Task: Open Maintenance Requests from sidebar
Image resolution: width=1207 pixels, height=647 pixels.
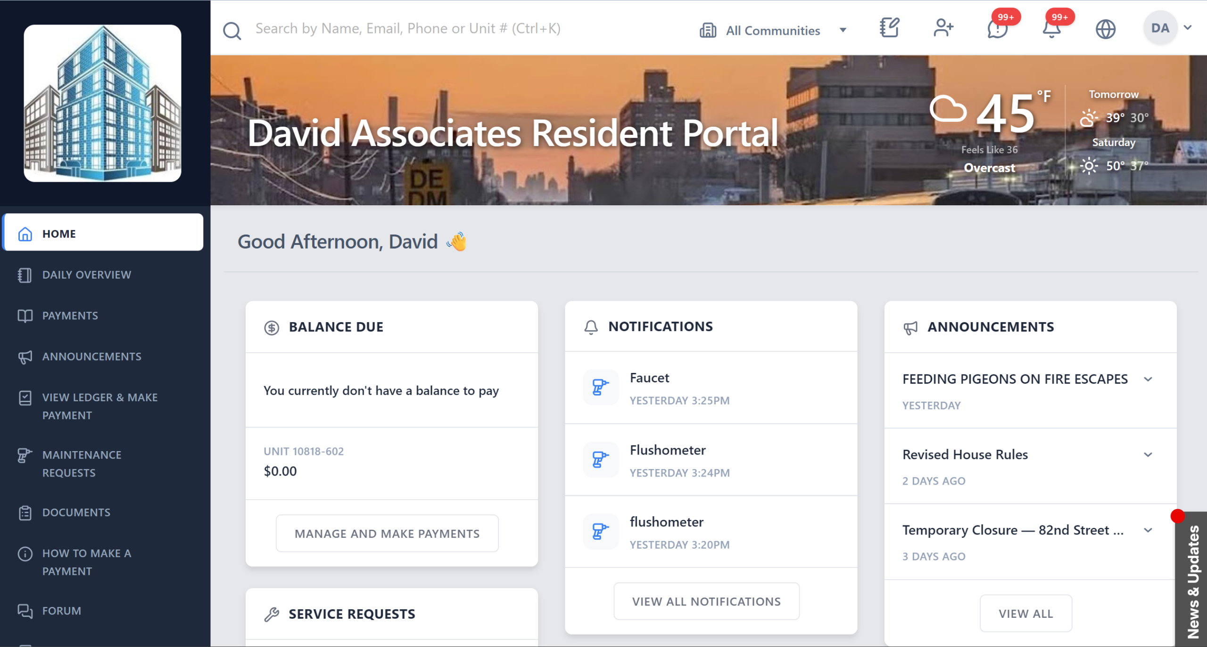Action: coord(82,463)
